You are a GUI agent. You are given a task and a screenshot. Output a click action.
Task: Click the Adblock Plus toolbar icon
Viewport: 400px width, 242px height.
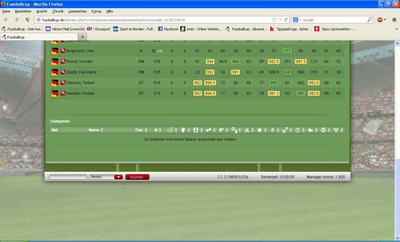point(381,20)
